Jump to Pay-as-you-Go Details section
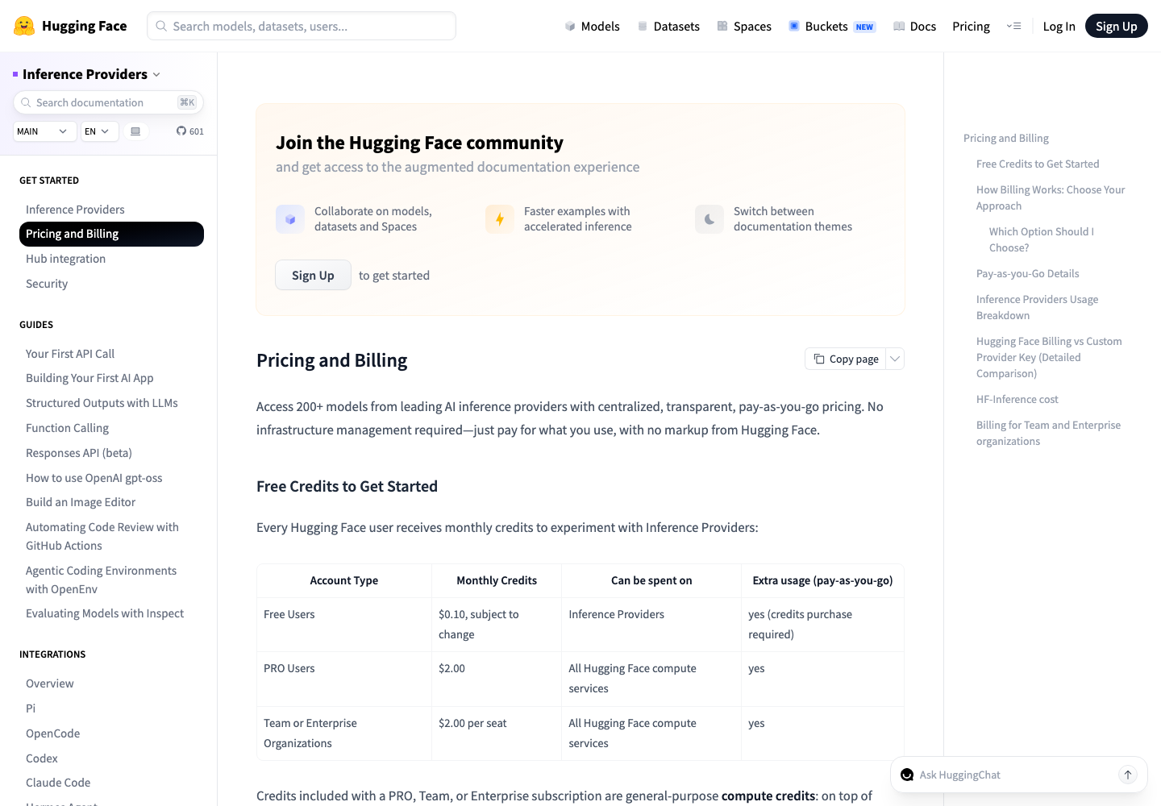Screen dimensions: 1161x806 1027,274
